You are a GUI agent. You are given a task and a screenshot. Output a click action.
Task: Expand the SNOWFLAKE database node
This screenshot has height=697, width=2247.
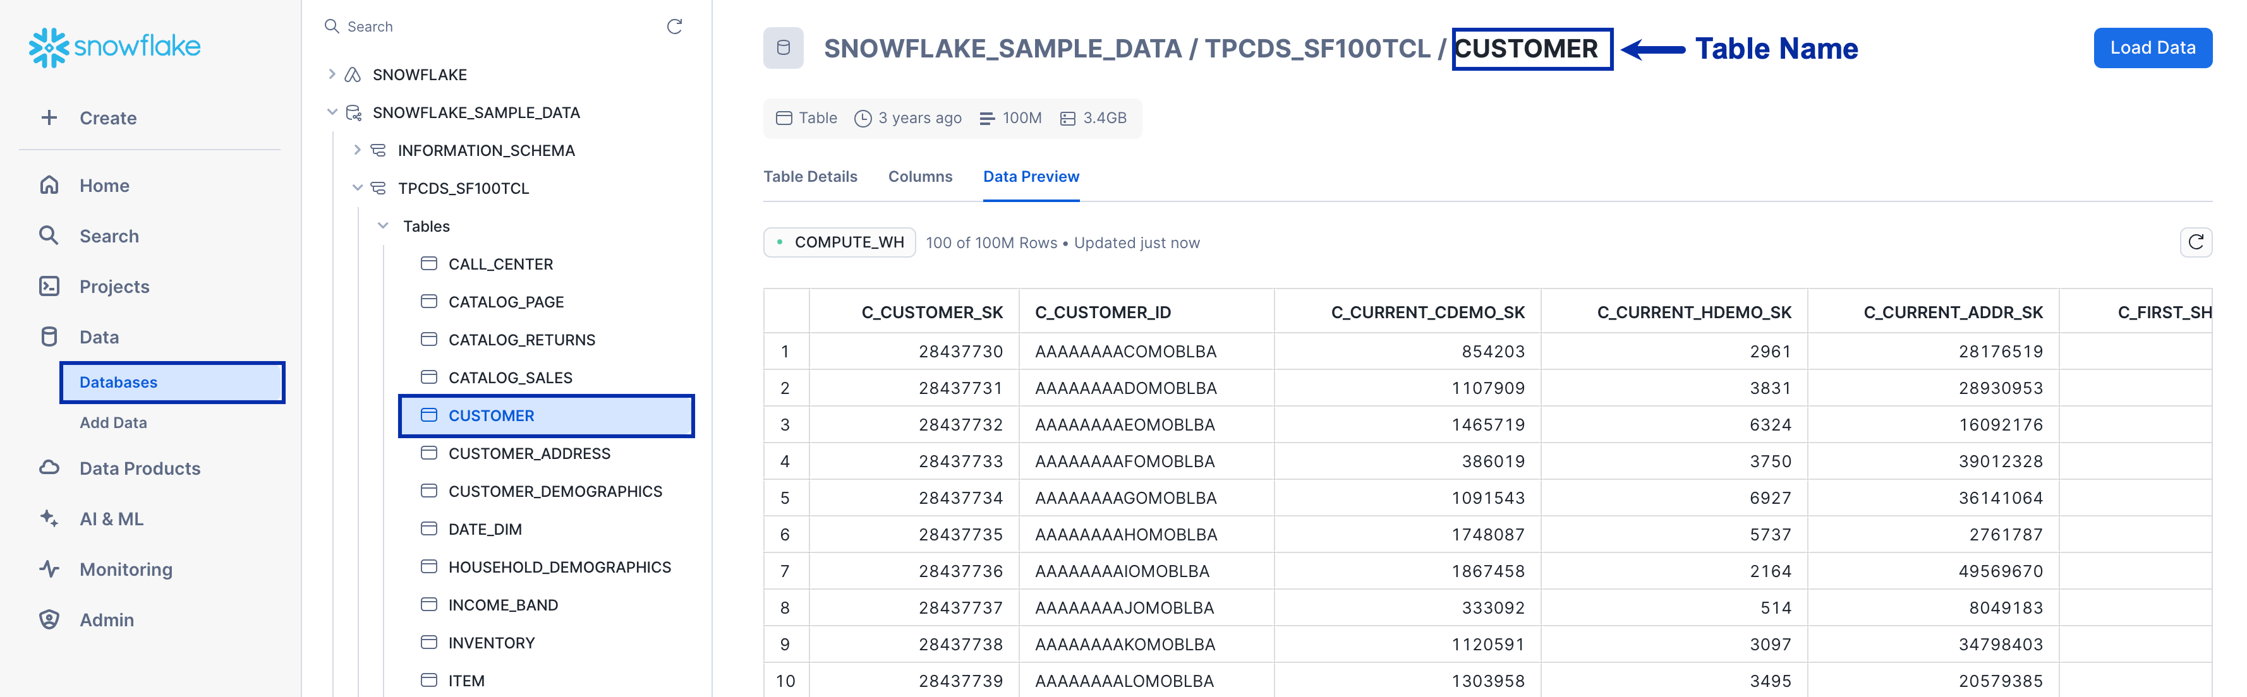point(332,75)
